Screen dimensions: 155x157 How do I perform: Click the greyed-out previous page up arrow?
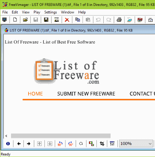39,144
